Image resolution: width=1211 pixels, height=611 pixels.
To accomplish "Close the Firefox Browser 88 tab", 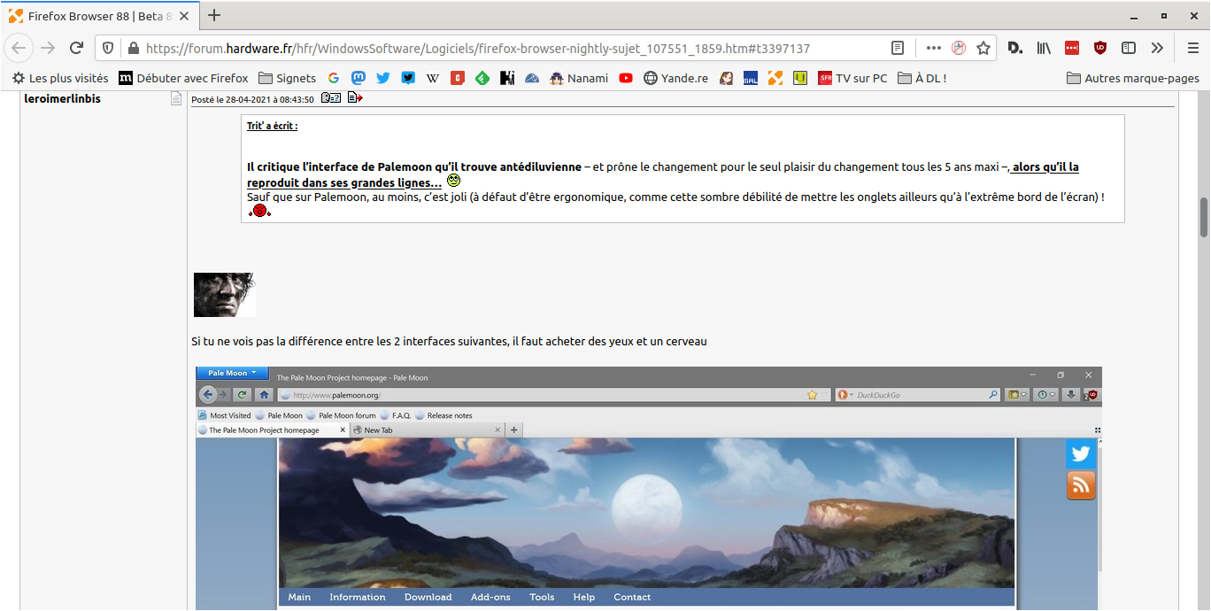I will [x=186, y=16].
